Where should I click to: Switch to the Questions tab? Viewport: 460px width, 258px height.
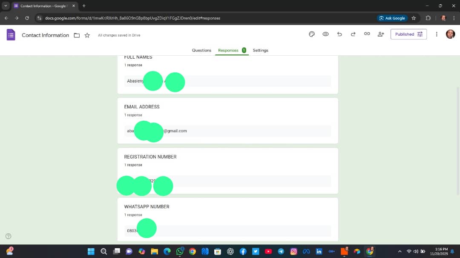pos(201,50)
